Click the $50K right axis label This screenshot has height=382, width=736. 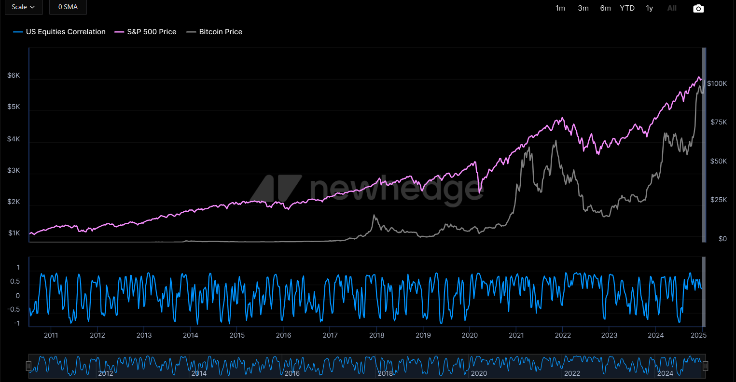coord(719,161)
